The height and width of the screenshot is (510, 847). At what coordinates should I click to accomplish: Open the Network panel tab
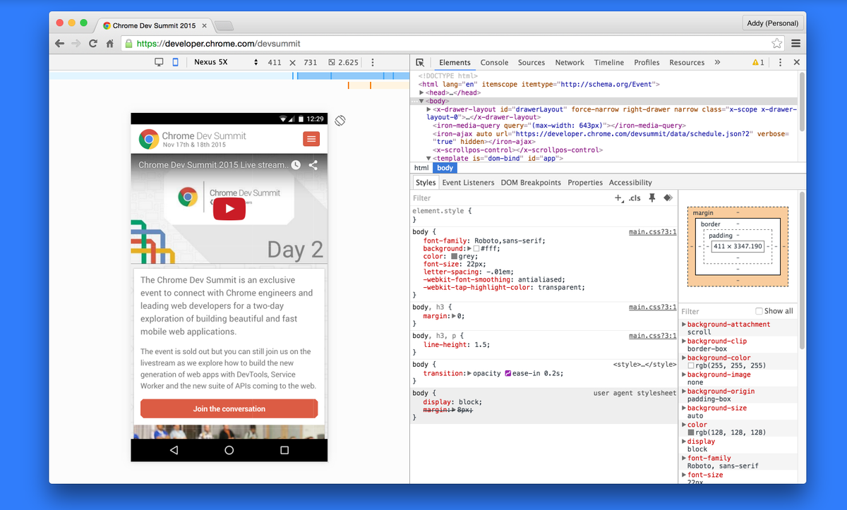570,62
